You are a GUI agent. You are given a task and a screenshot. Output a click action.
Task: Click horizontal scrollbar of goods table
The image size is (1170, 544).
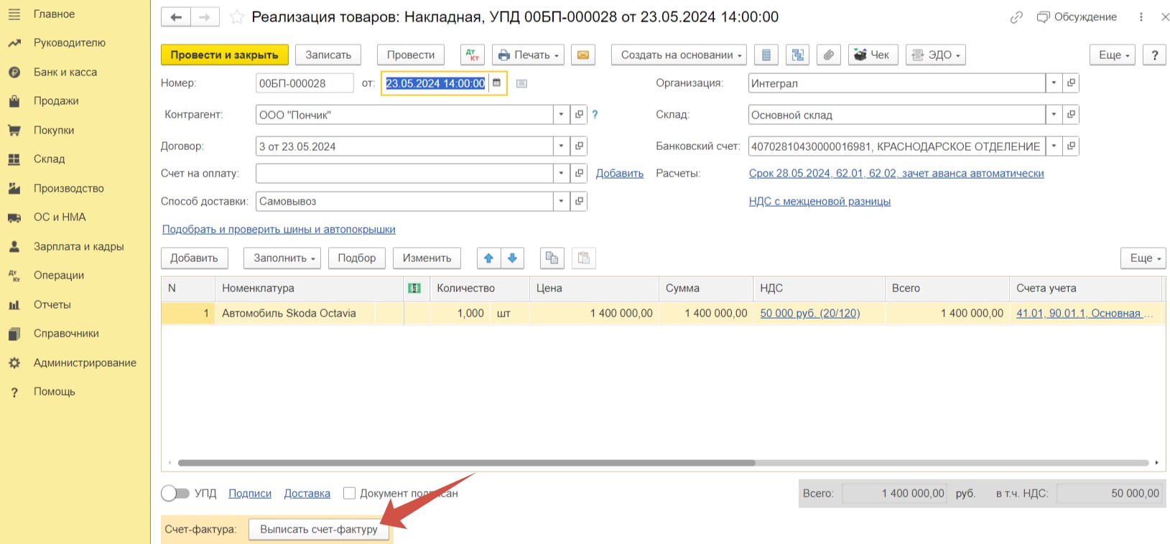pyautogui.click(x=467, y=463)
